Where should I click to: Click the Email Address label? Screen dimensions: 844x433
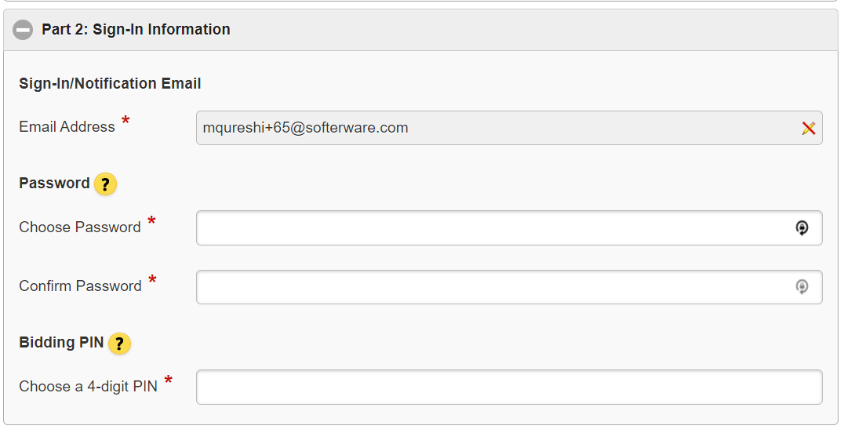67,127
